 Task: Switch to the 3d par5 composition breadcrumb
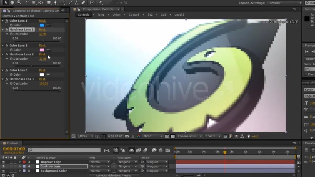point(134,15)
